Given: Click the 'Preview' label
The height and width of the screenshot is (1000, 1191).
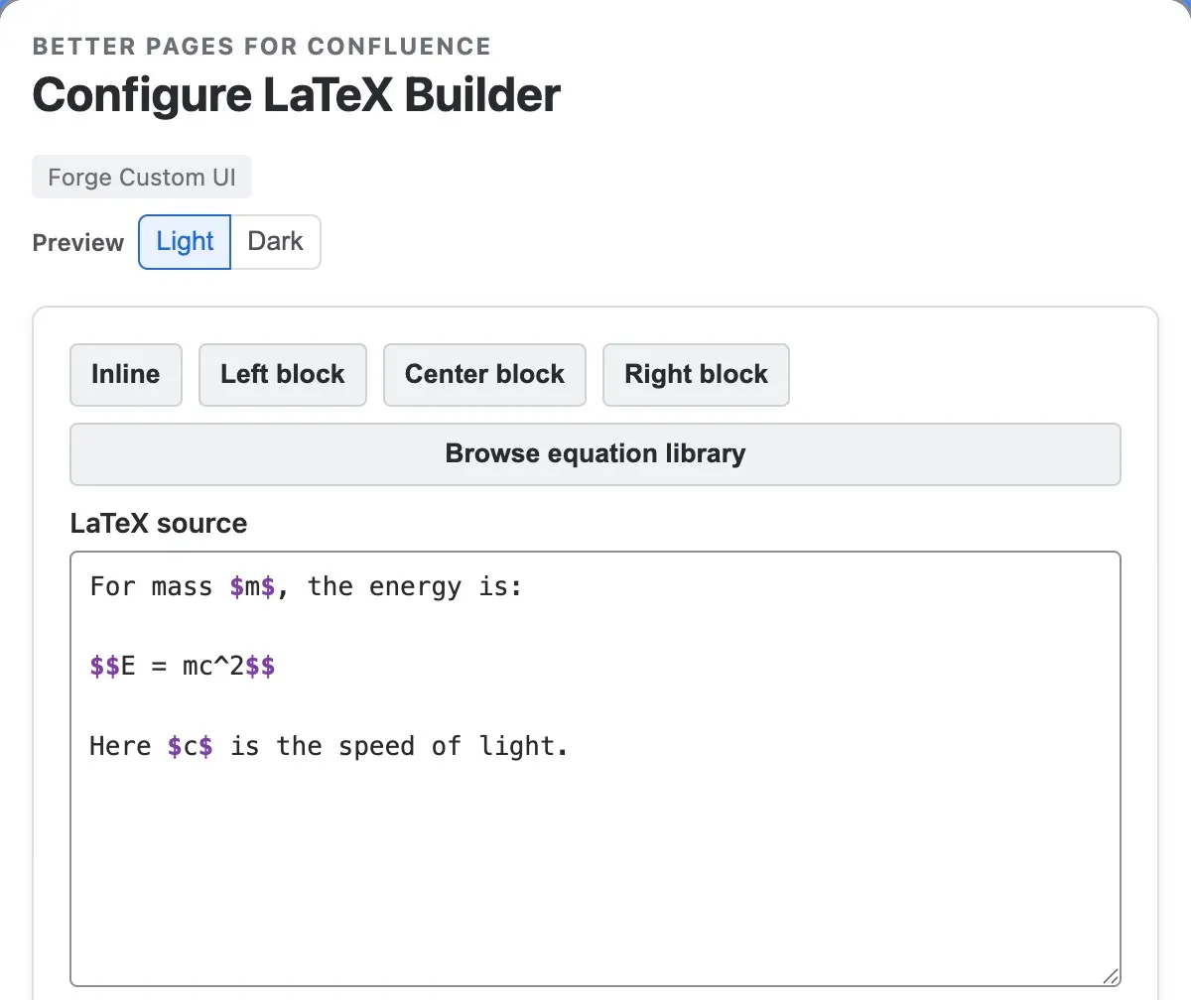Looking at the screenshot, I should (x=78, y=243).
